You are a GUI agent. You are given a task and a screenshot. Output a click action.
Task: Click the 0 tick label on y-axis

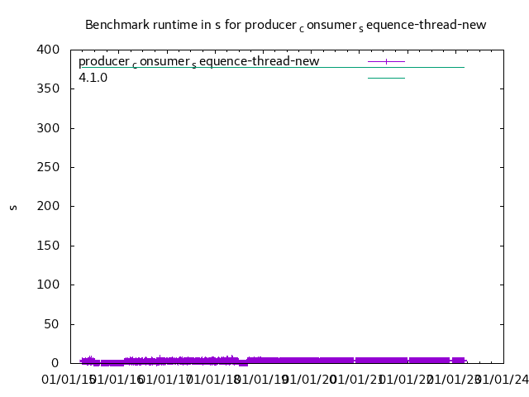55,363
